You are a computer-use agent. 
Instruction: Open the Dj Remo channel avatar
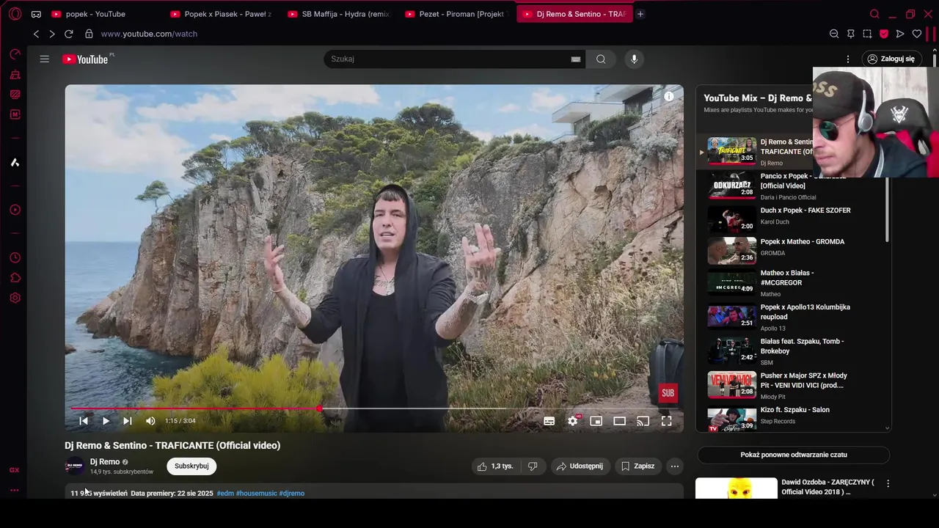75,466
